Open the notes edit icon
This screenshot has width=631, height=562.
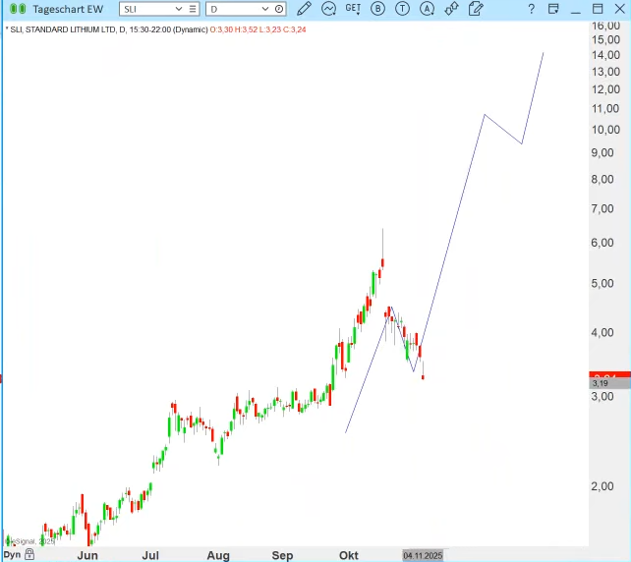(477, 9)
